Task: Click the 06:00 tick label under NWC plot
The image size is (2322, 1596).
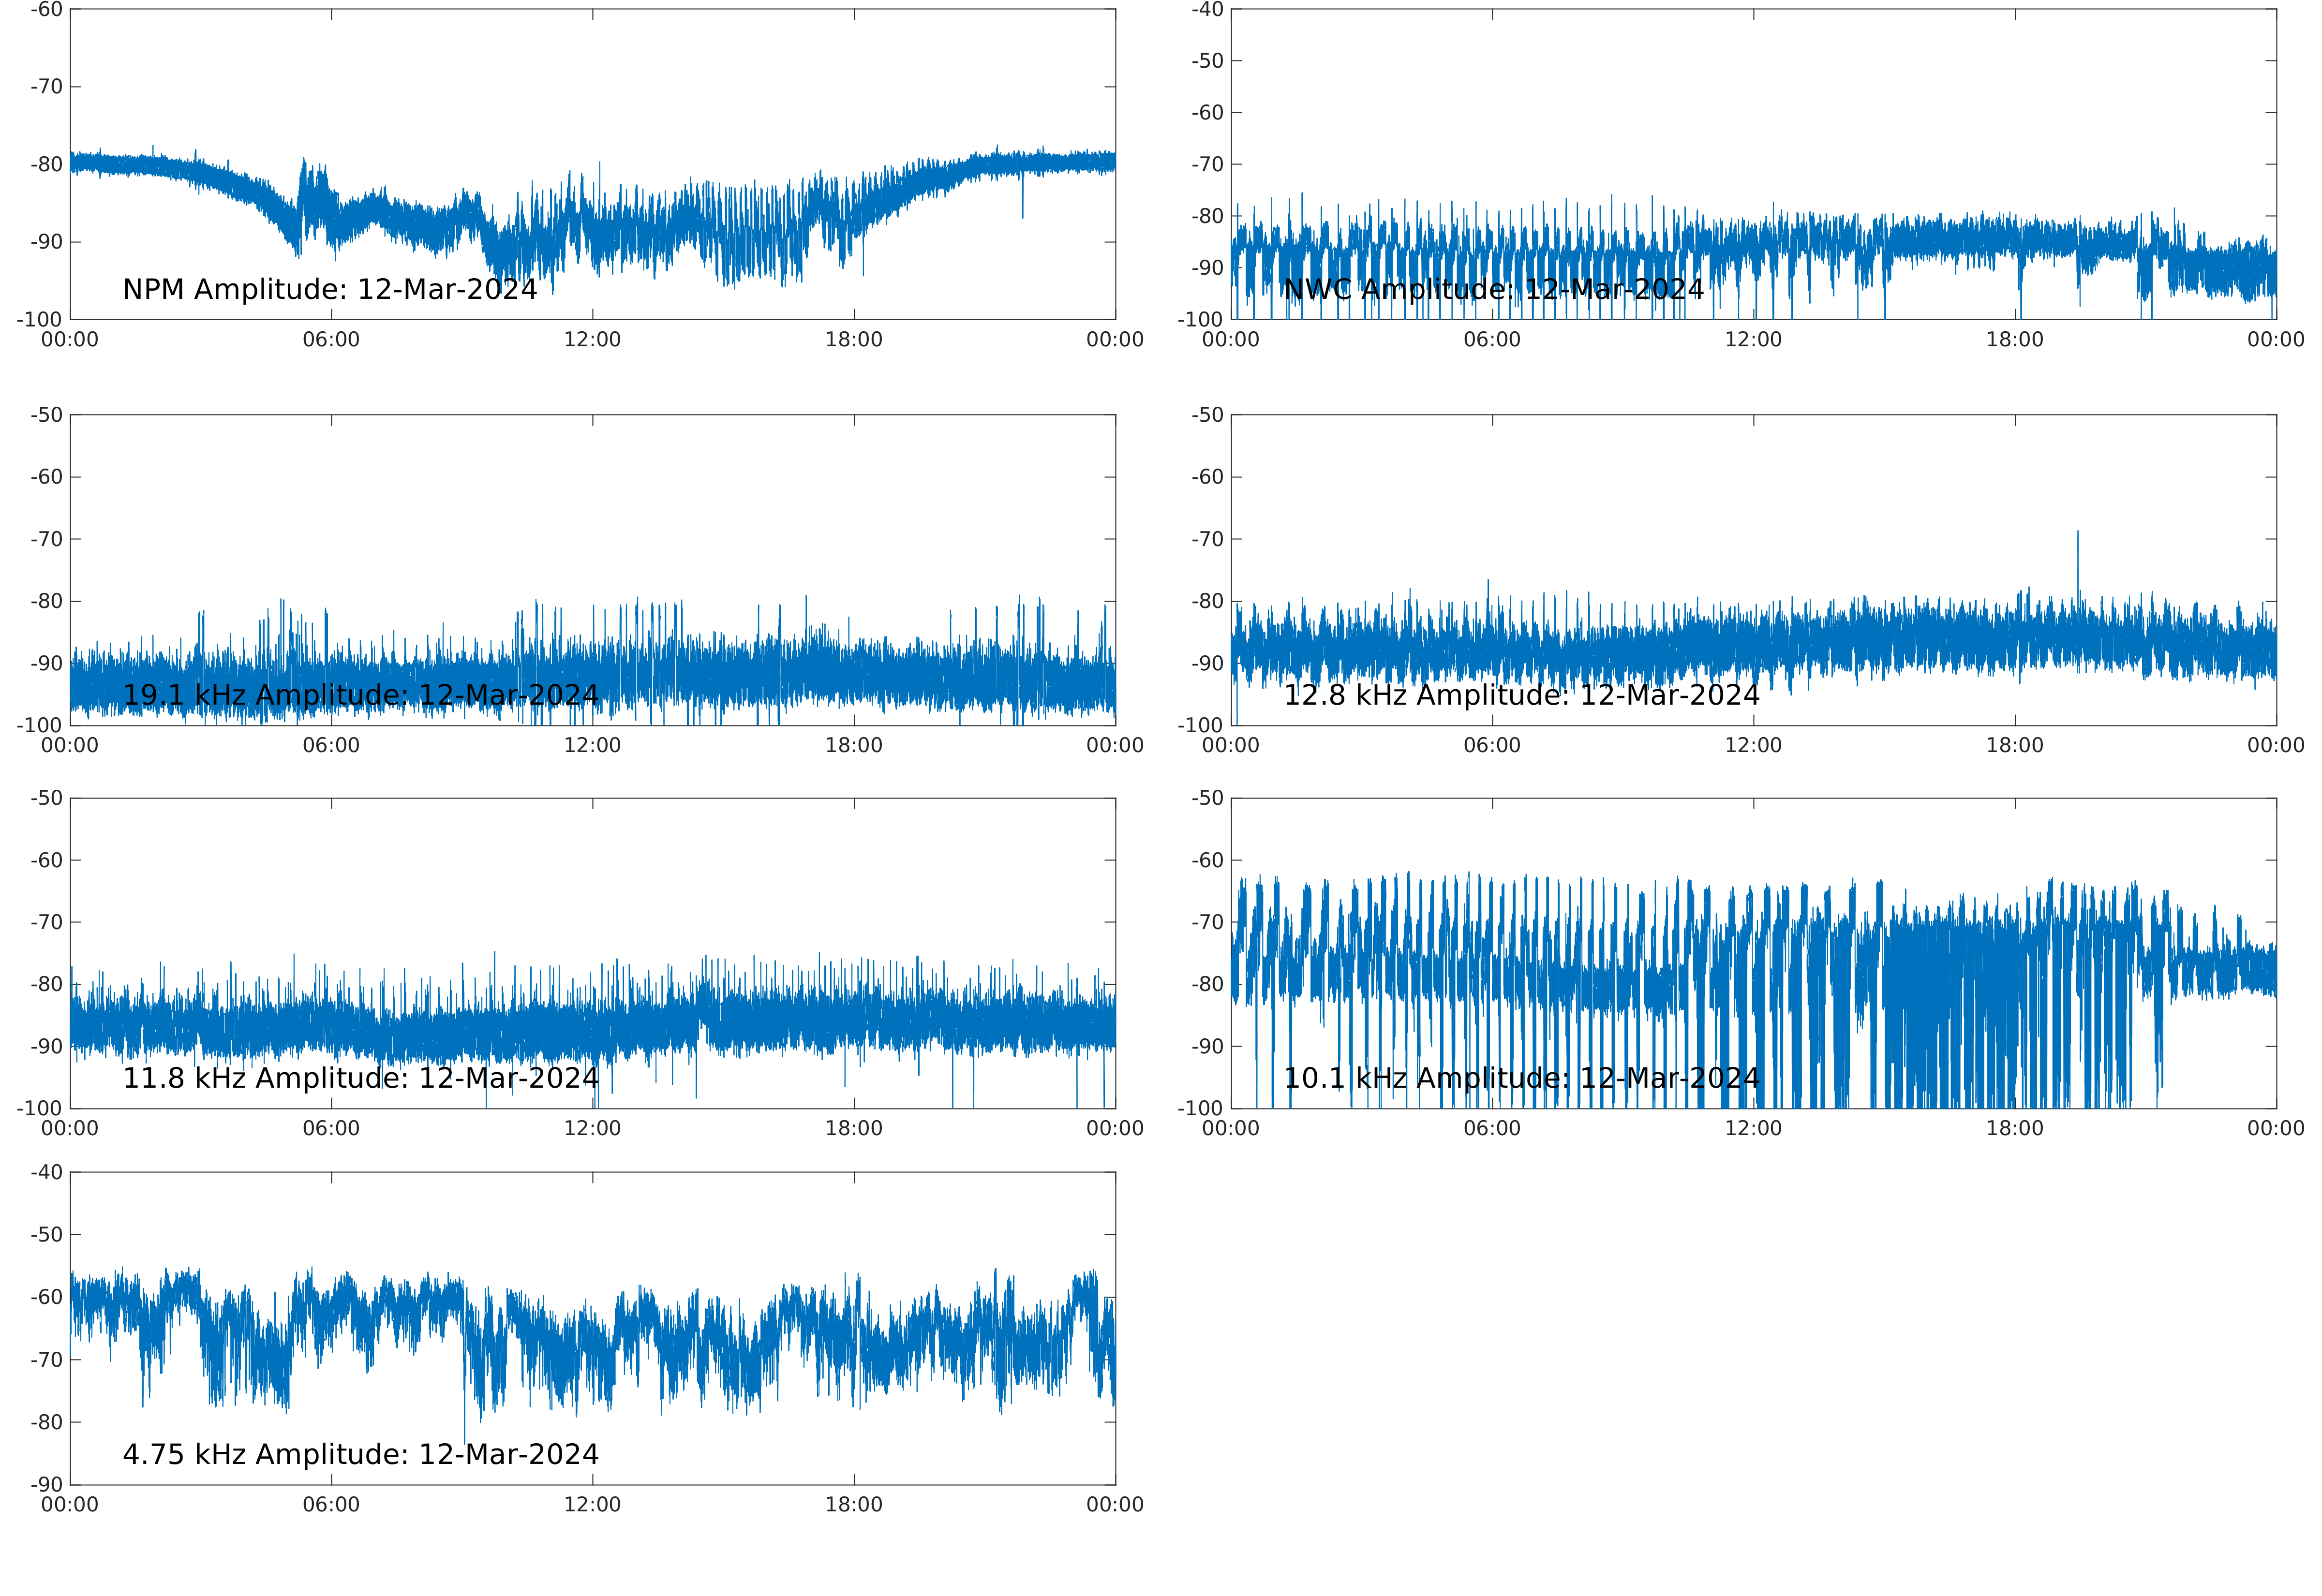Action: click(1491, 340)
